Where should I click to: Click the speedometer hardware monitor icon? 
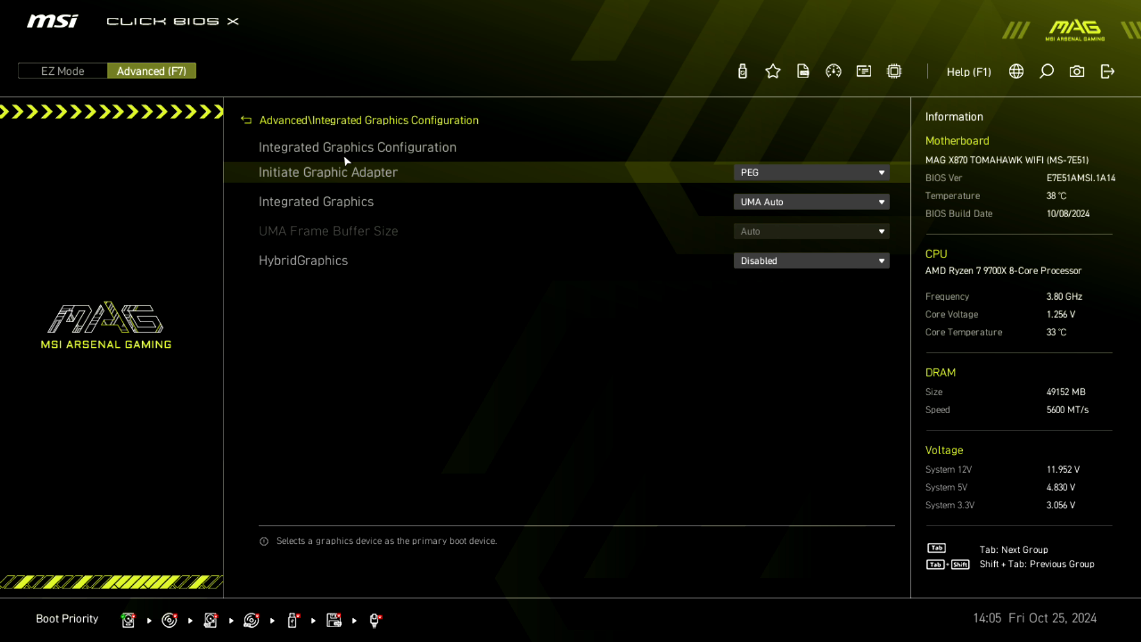coord(833,71)
